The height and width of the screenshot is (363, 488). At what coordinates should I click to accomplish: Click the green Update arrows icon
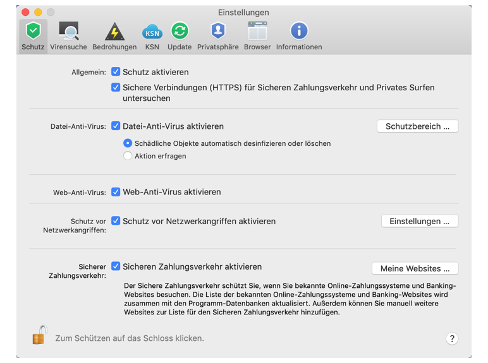click(180, 32)
